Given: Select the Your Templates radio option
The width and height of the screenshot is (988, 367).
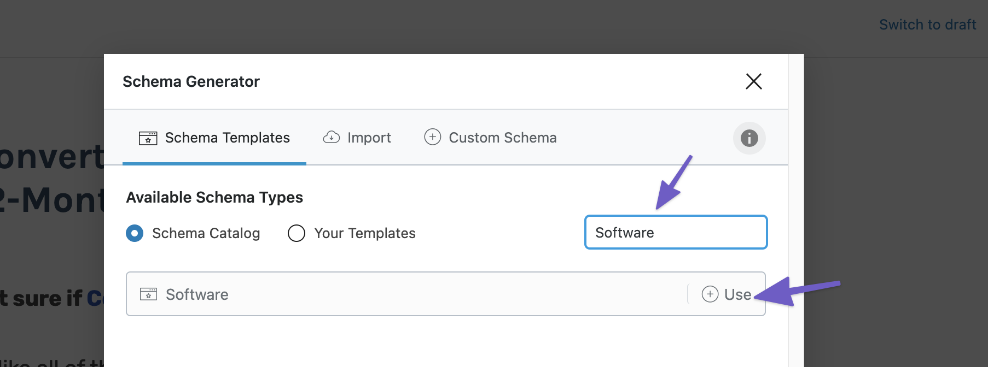Looking at the screenshot, I should pyautogui.click(x=297, y=233).
